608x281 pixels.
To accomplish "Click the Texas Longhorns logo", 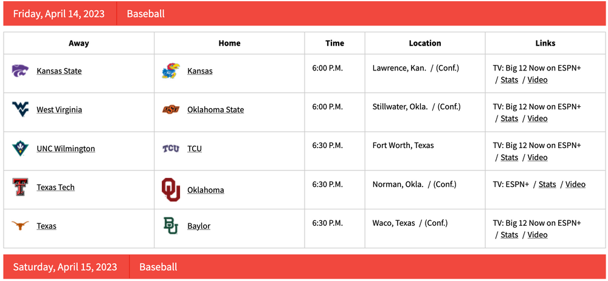I will [20, 226].
